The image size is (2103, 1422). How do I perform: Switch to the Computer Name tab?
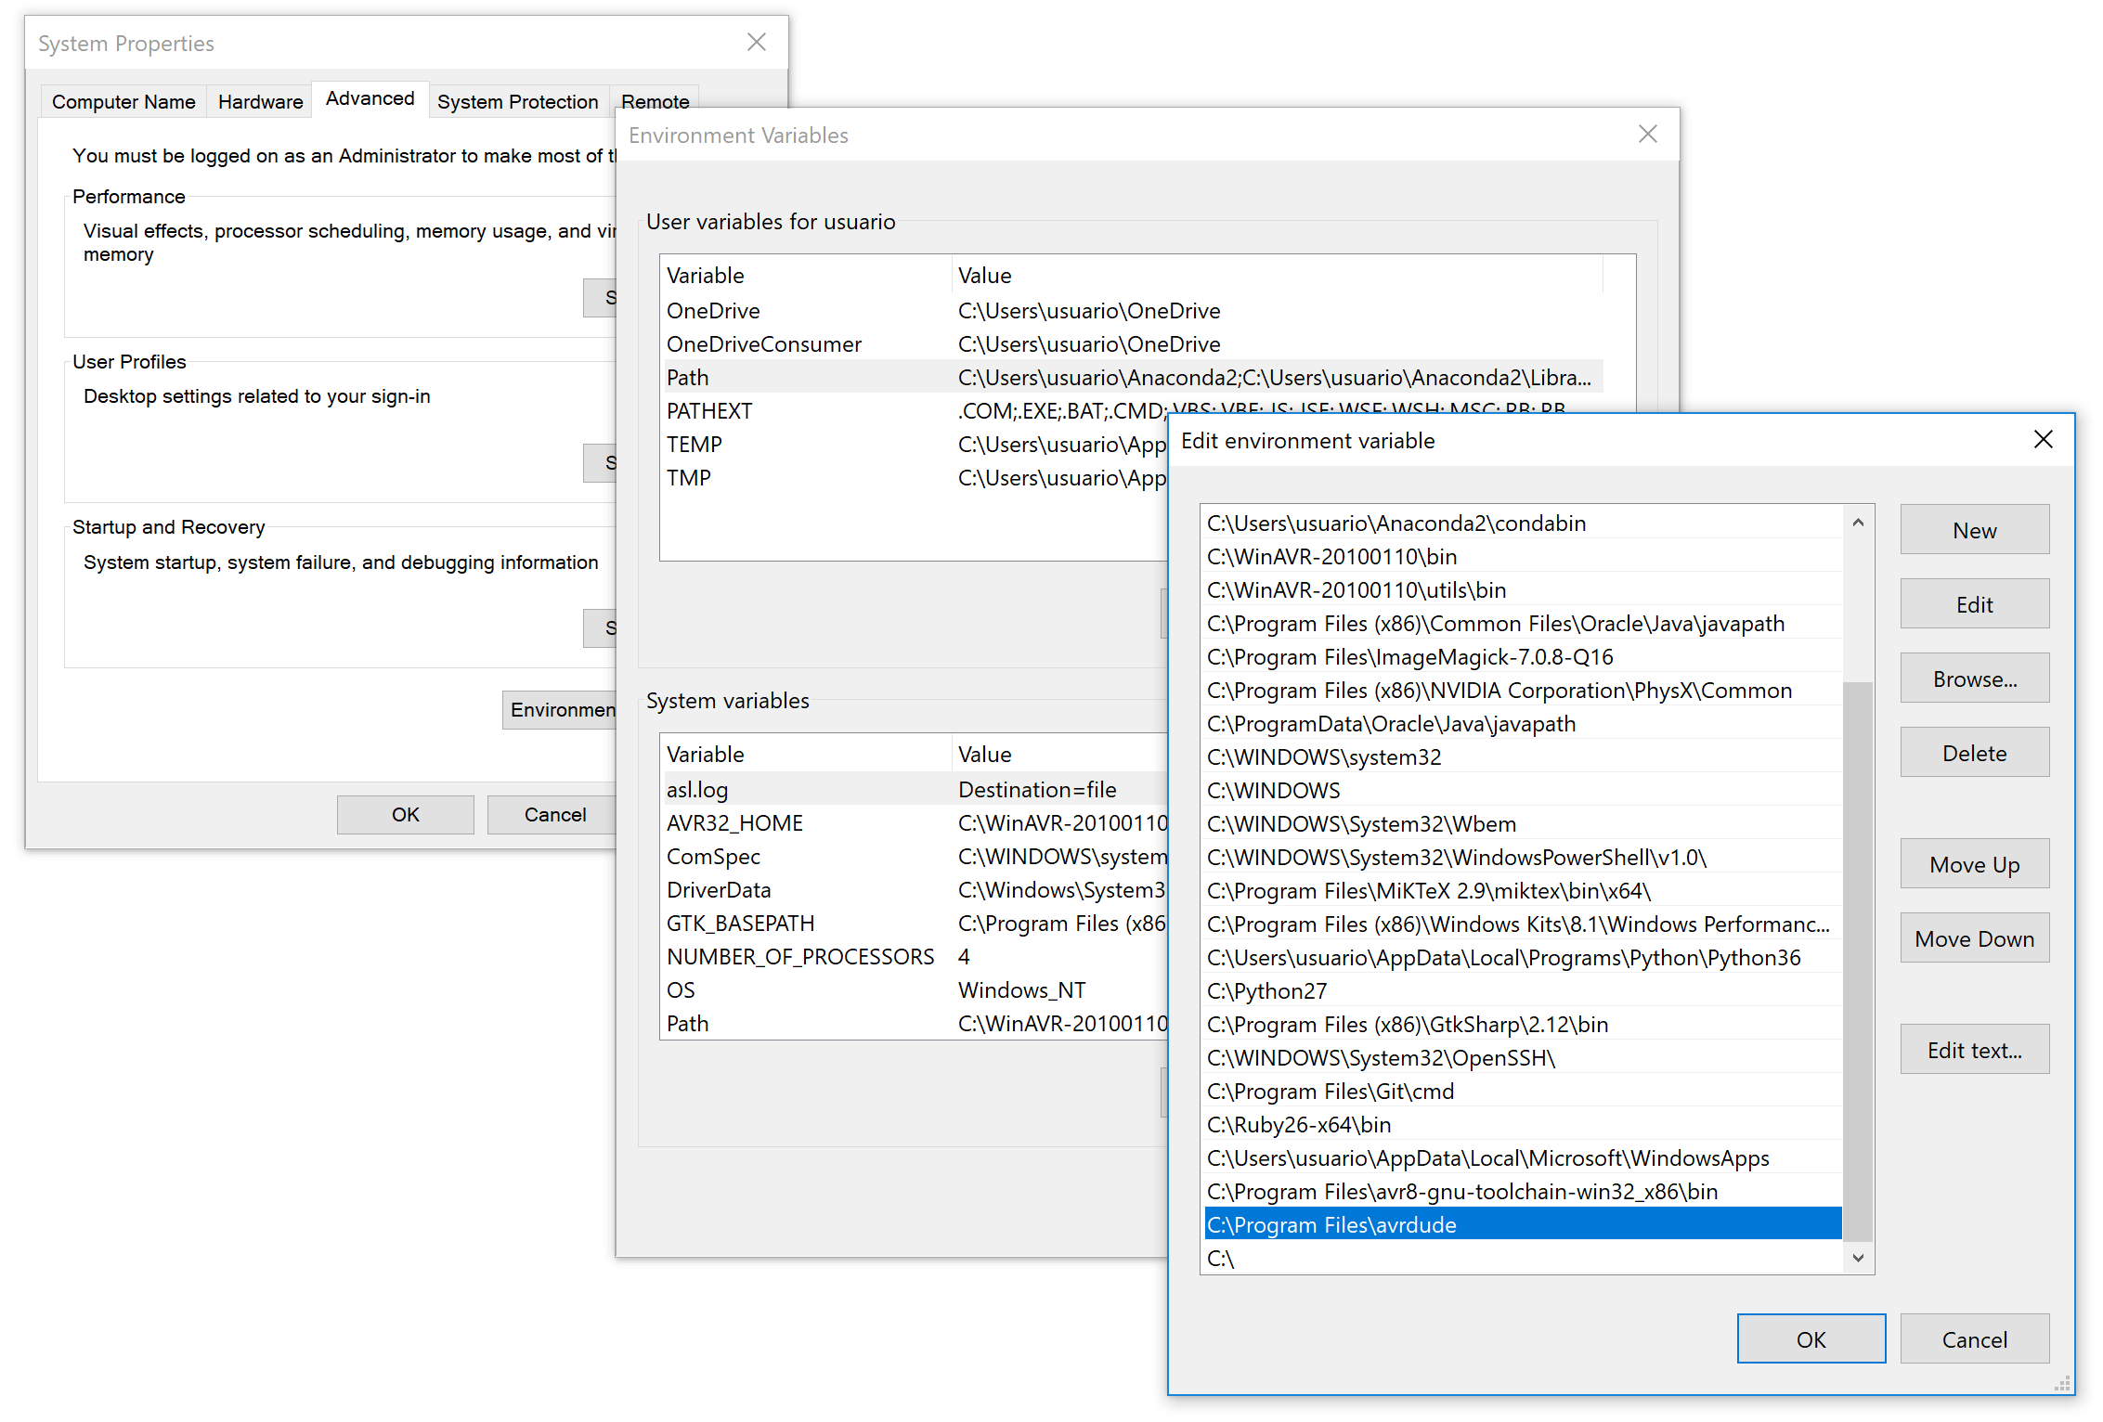(x=123, y=102)
